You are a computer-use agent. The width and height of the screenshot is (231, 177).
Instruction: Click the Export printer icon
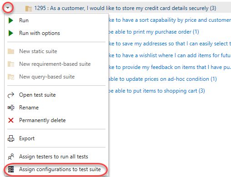pos(11,138)
